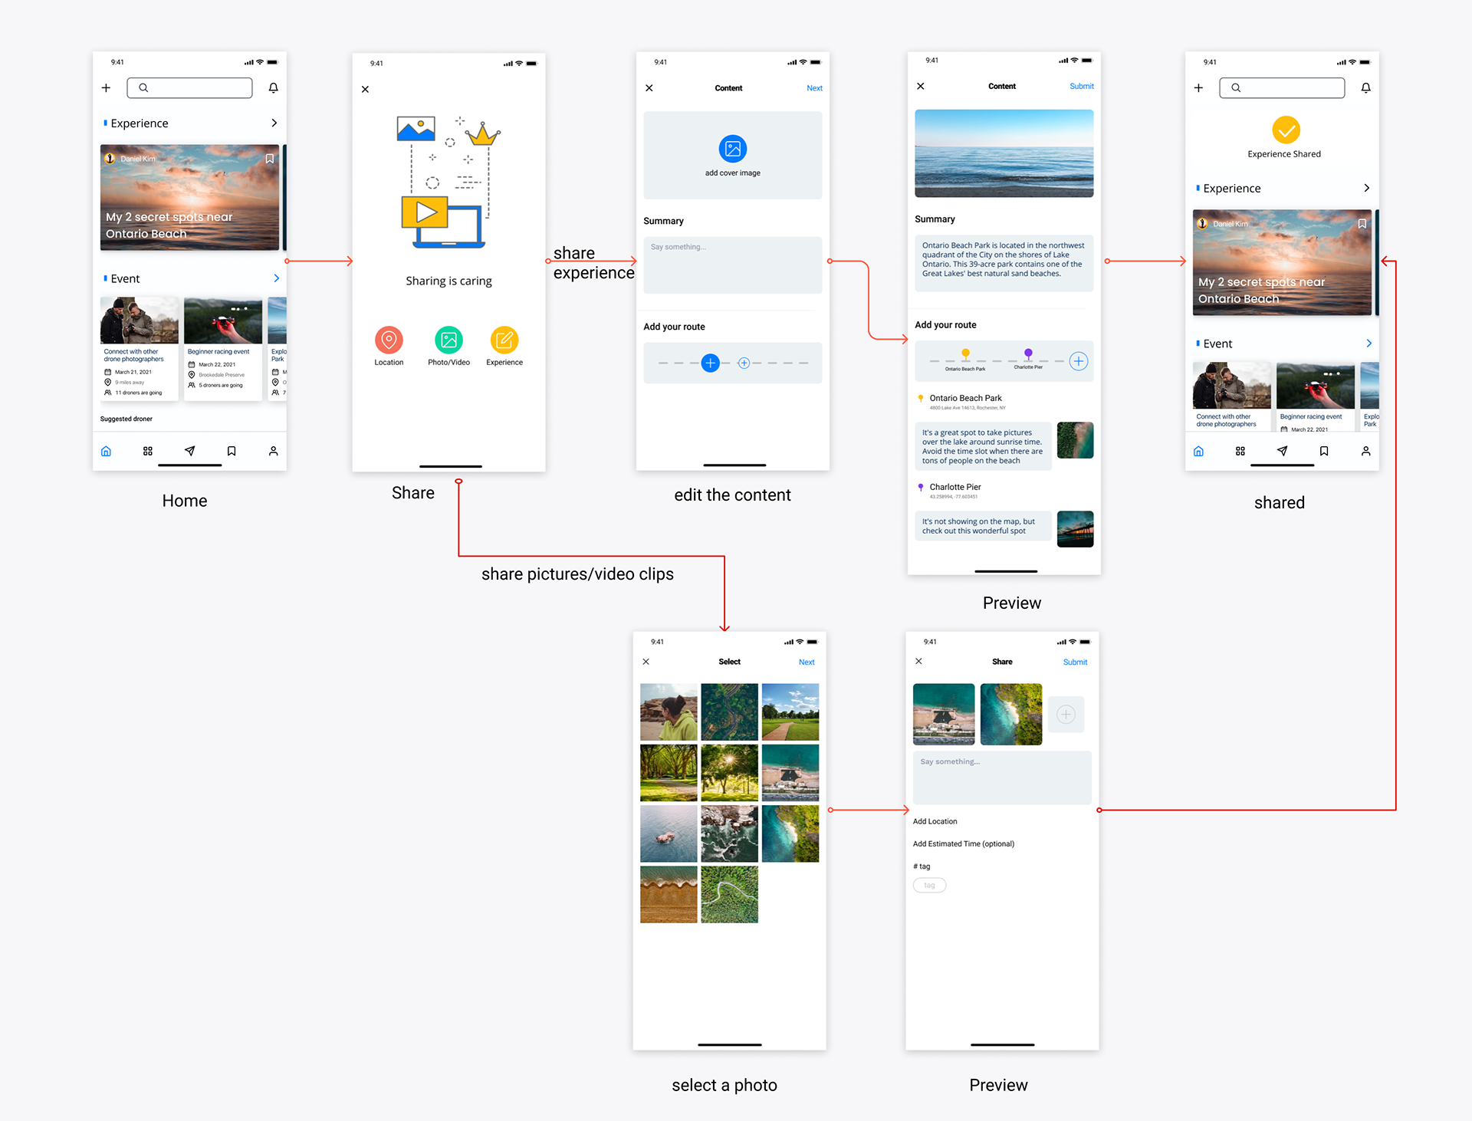Viewport: 1472px width, 1121px height.
Task: Open notifications bell on shared screen
Action: tap(1365, 88)
